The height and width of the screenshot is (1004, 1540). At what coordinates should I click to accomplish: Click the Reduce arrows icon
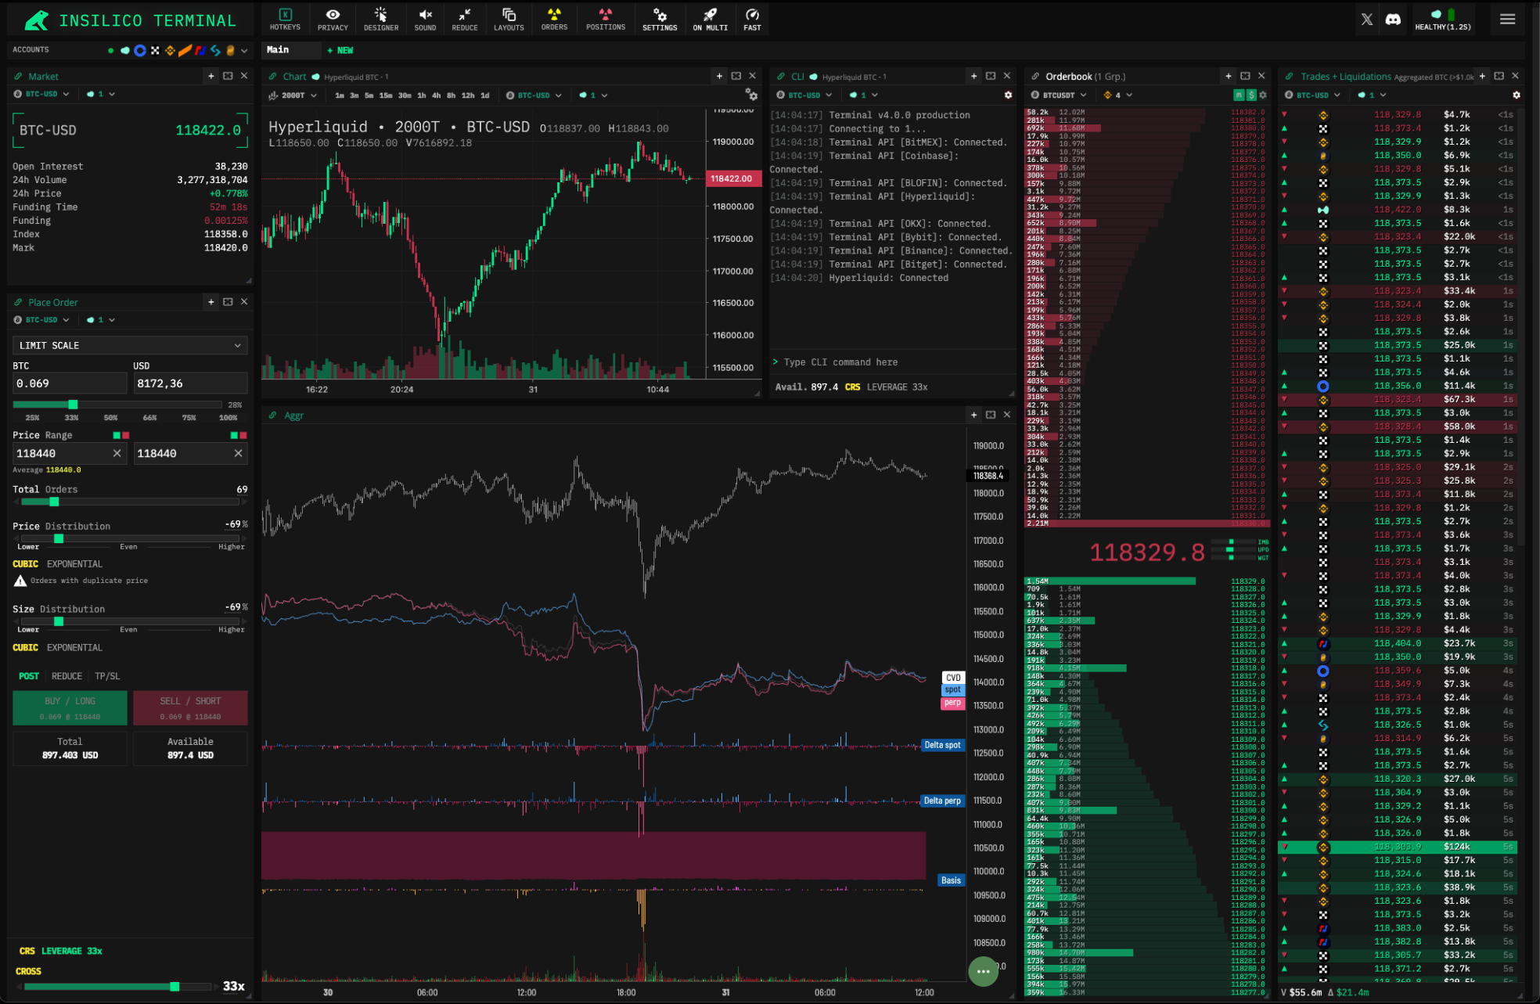[464, 19]
